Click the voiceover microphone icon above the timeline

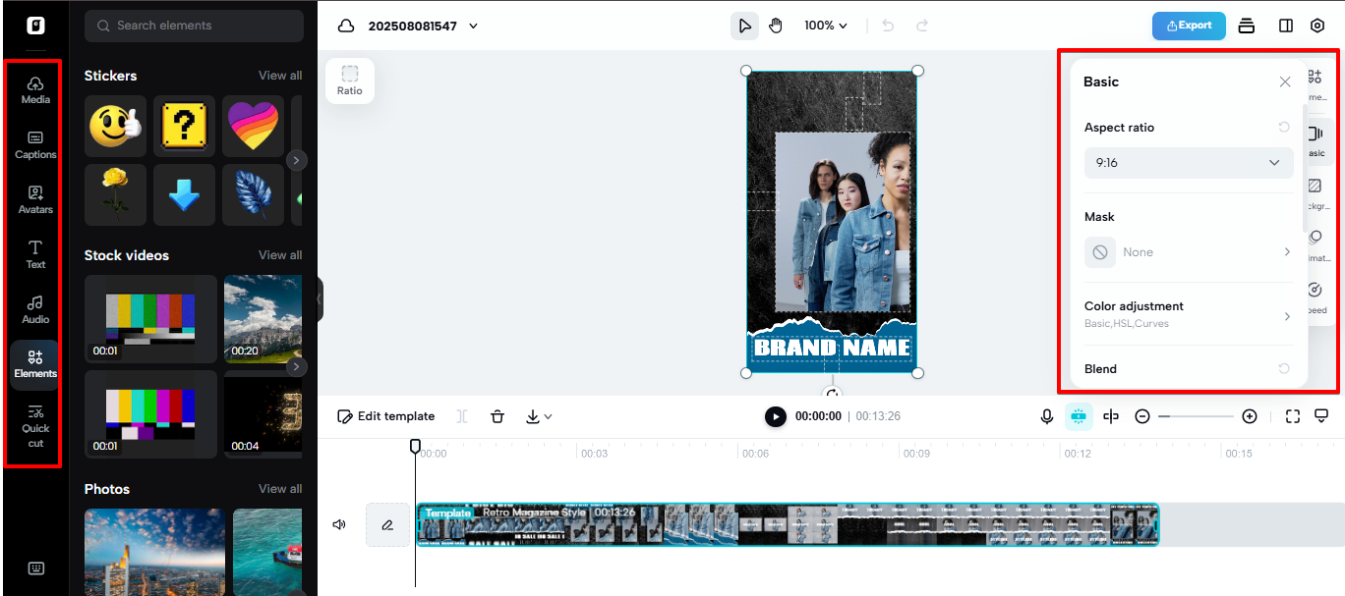1046,416
